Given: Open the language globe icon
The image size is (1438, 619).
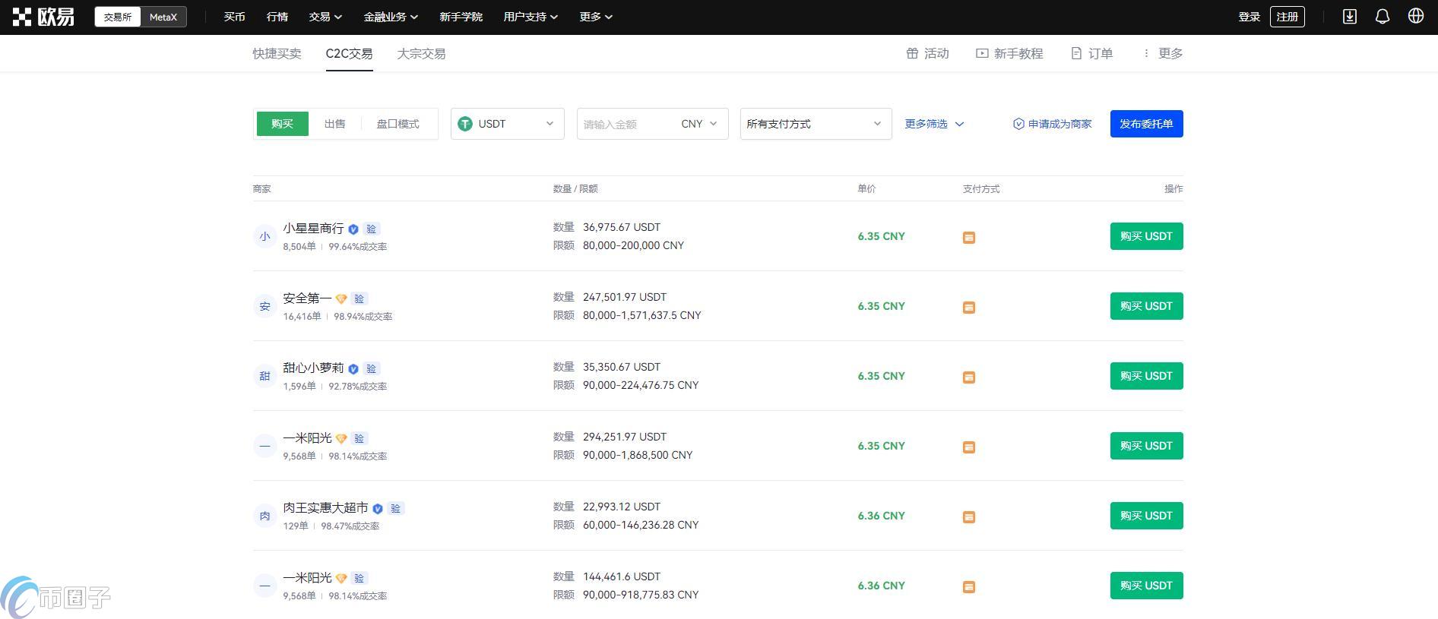Looking at the screenshot, I should point(1416,16).
